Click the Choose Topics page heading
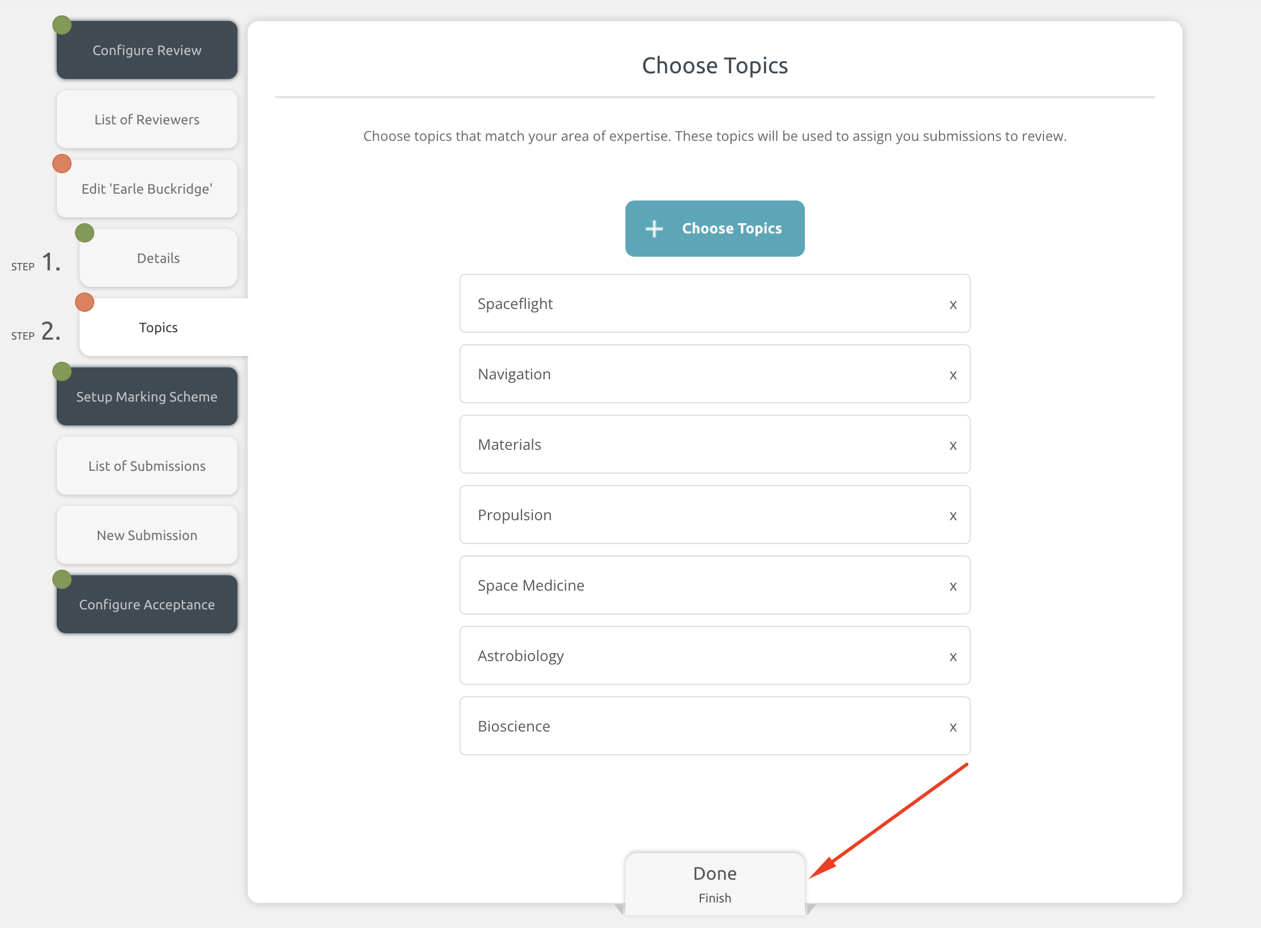This screenshot has height=928, width=1261. coord(715,66)
